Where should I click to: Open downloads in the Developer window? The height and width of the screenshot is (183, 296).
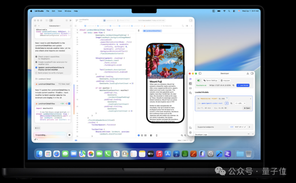click(x=248, y=73)
